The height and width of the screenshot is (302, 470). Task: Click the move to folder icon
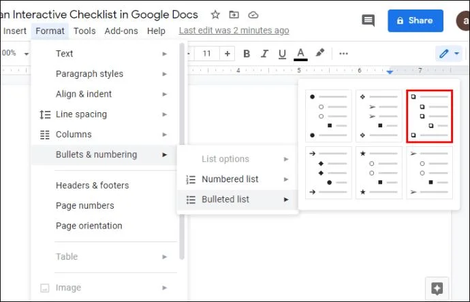coord(234,14)
